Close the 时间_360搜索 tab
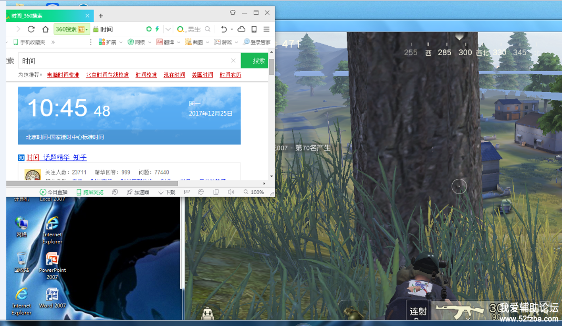 tap(88, 16)
